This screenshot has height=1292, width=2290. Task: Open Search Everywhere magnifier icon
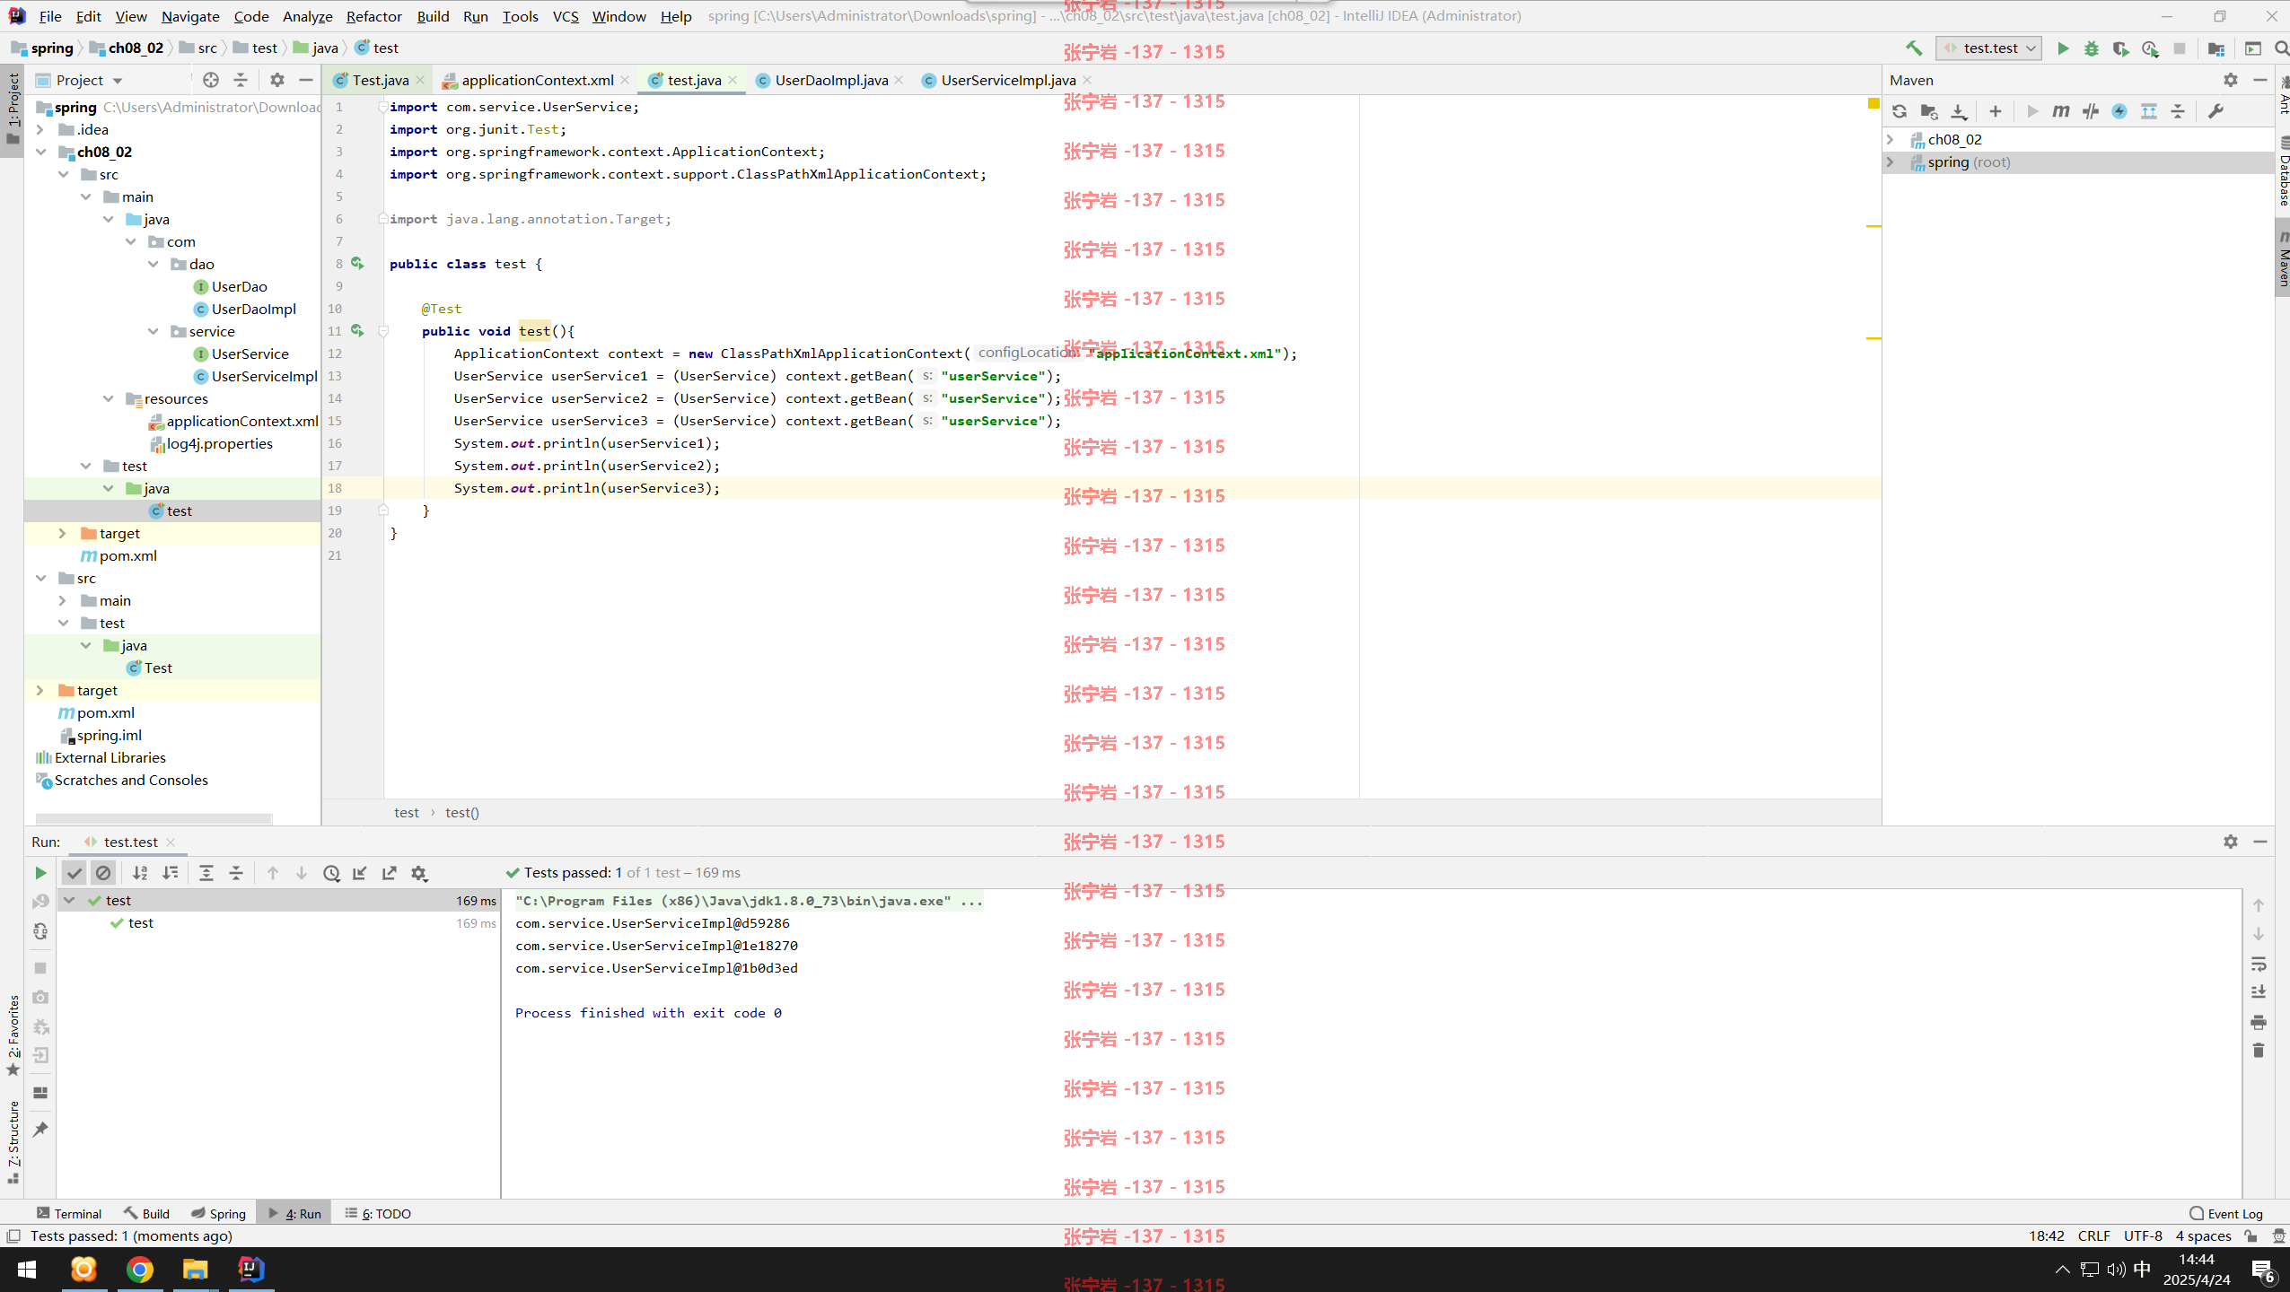(x=2281, y=48)
